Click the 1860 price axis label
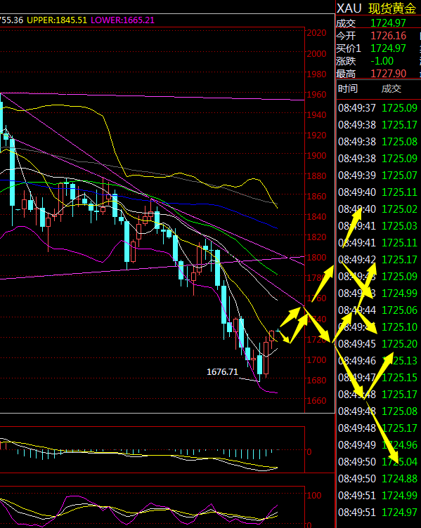421x528 pixels. coord(316,196)
